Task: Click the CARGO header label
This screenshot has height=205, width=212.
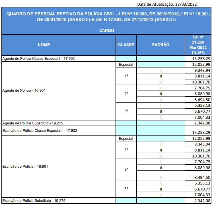Action: [106, 30]
